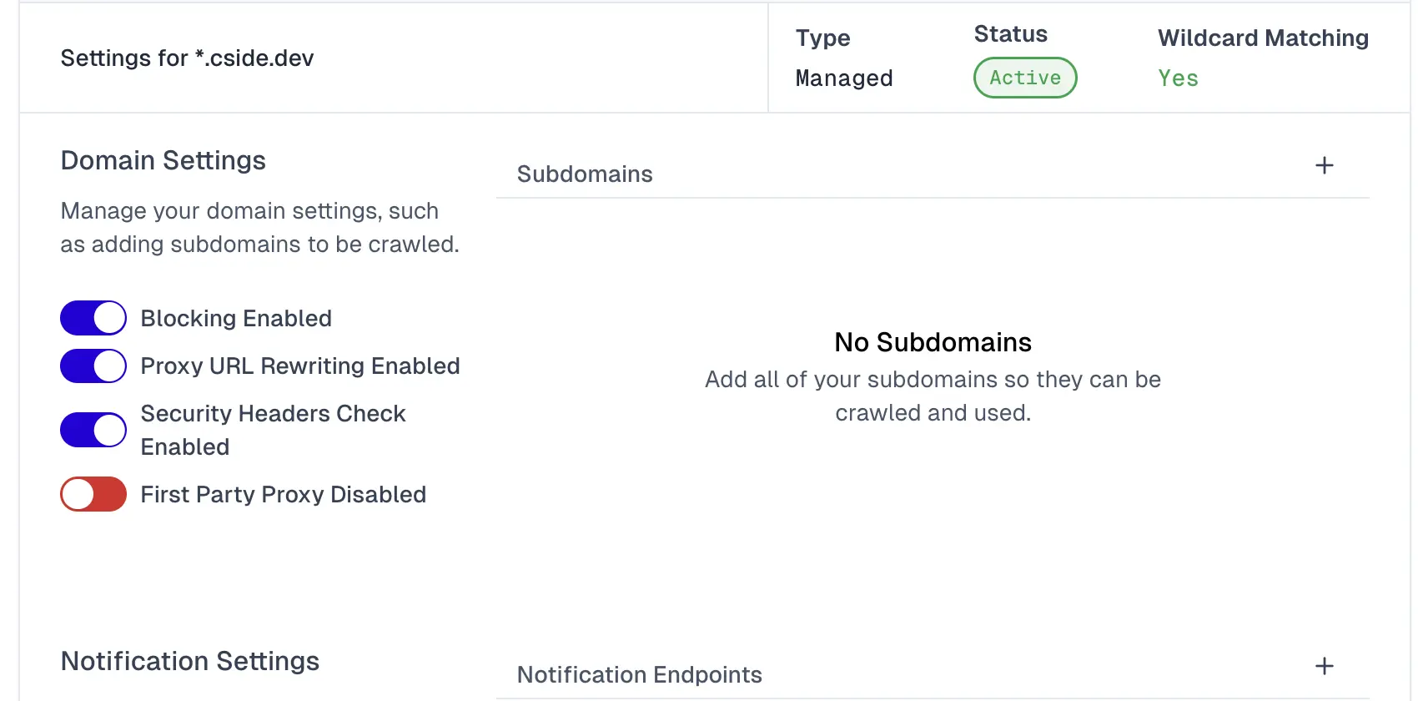Toggle the Blocking Enabled switch
Image resolution: width=1418 pixels, height=701 pixels.
tap(93, 318)
